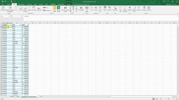The height and width of the screenshot is (100, 179).
Task: Add a Timeline filter
Action: 109,9
